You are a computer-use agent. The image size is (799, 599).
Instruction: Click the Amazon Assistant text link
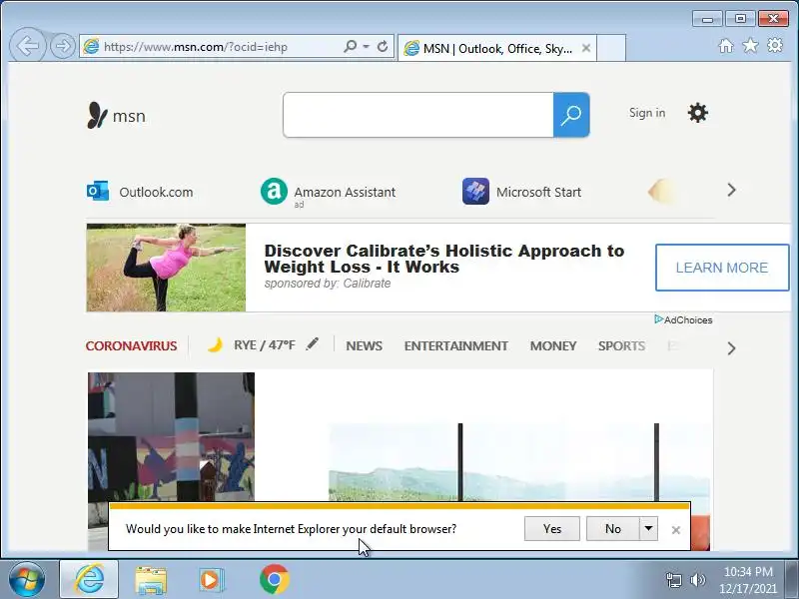[x=345, y=192]
